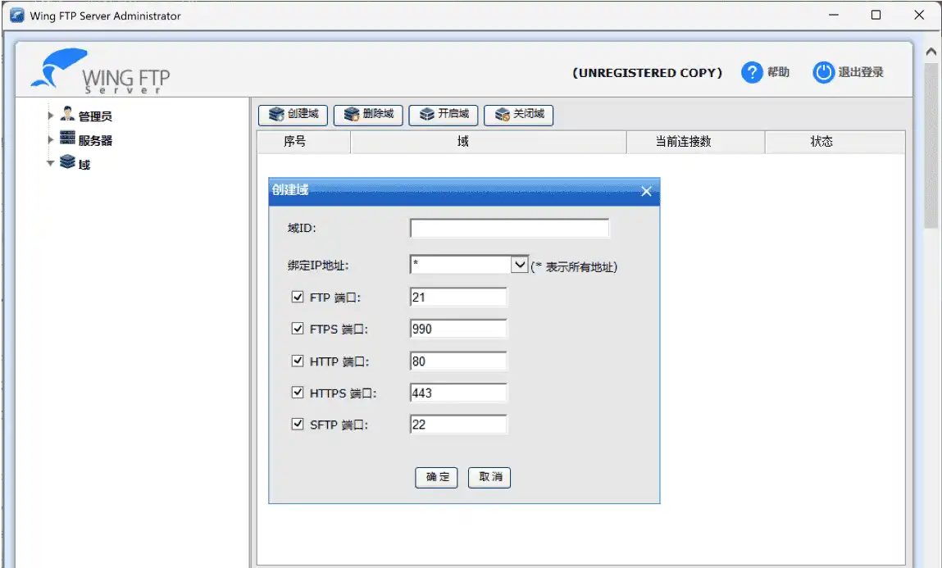The image size is (942, 568).
Task: Click the 帮助 text link
Action: (778, 72)
